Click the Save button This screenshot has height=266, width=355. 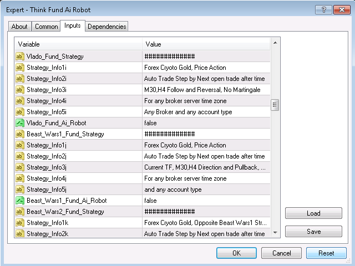(x=313, y=232)
